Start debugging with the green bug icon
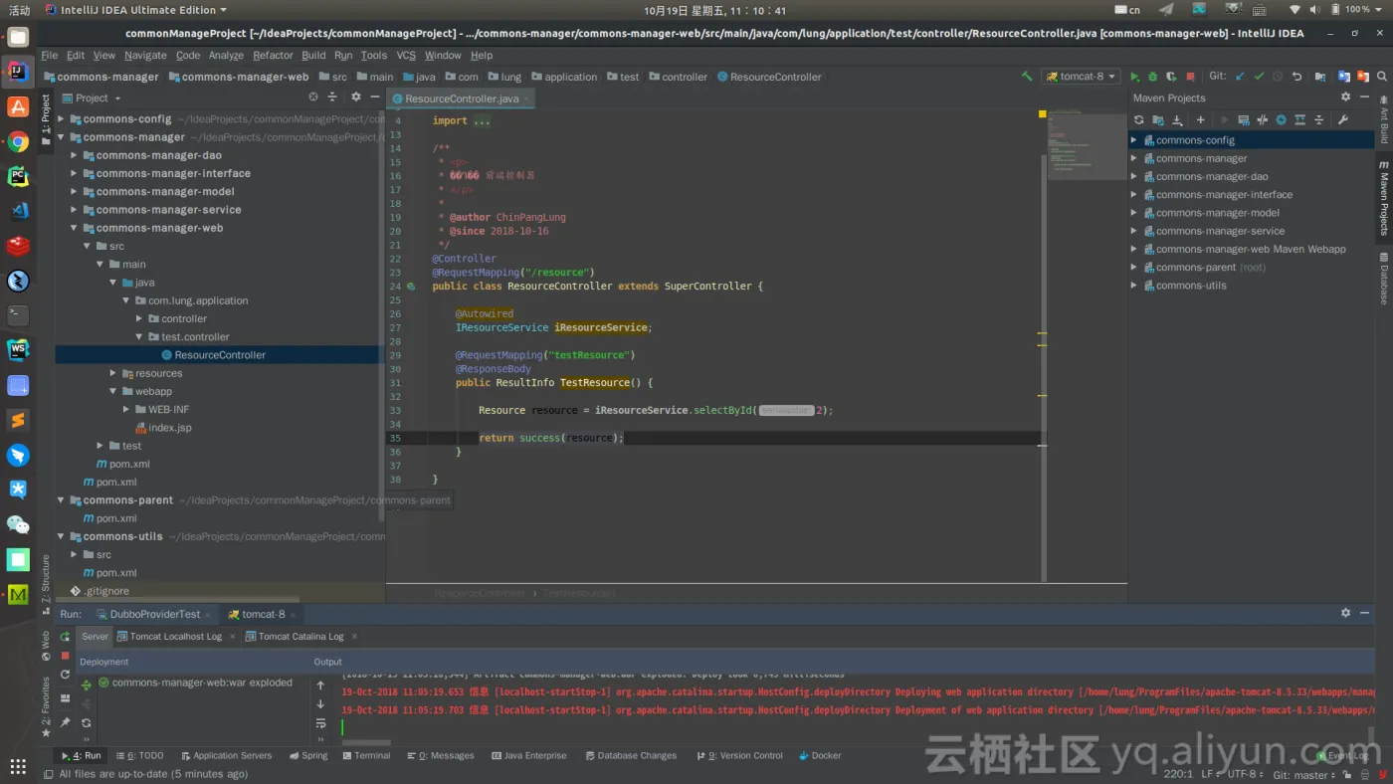 pos(1152,77)
